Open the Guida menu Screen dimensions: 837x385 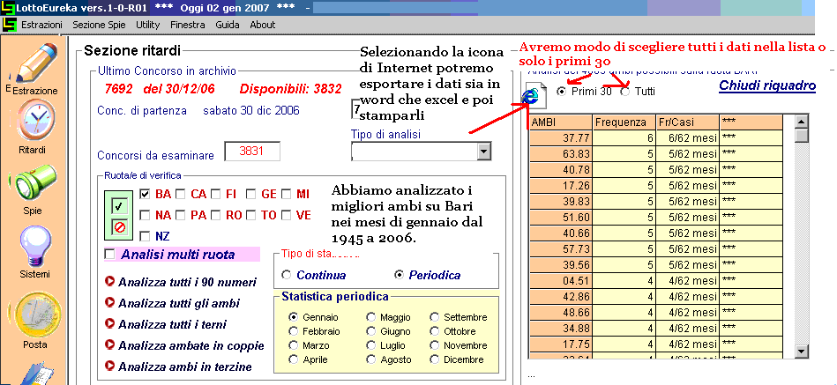228,25
